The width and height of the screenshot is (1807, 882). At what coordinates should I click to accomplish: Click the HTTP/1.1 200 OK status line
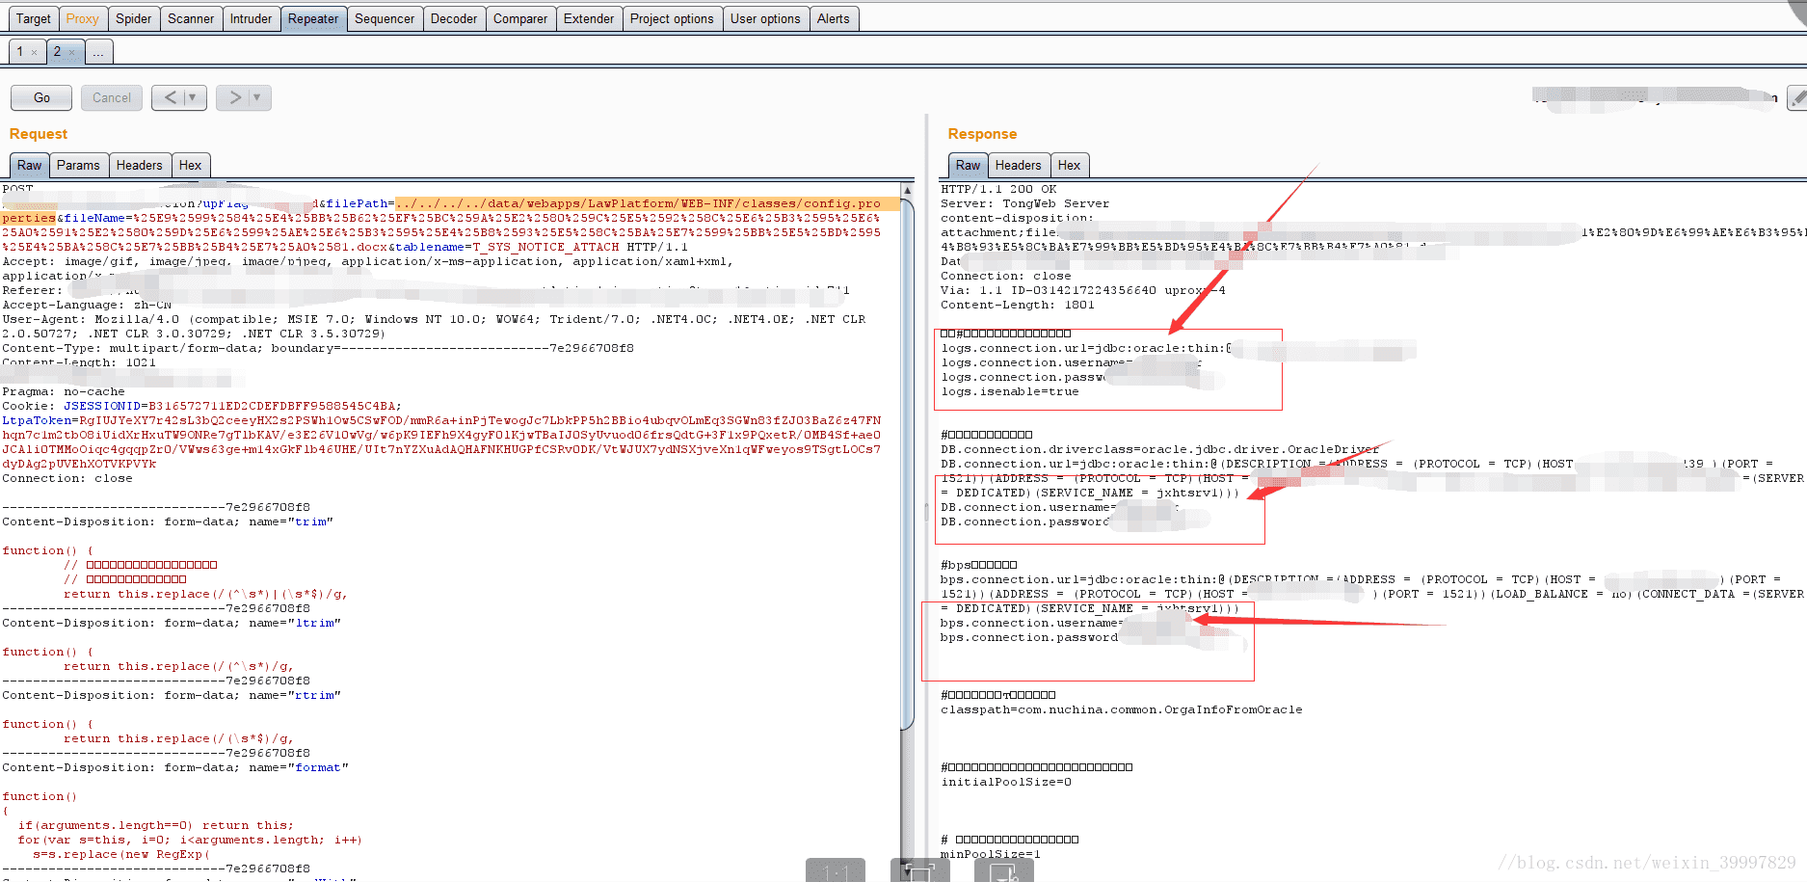(998, 189)
